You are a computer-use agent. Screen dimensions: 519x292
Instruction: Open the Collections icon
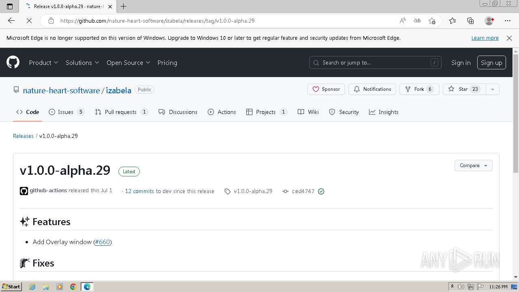(470, 21)
